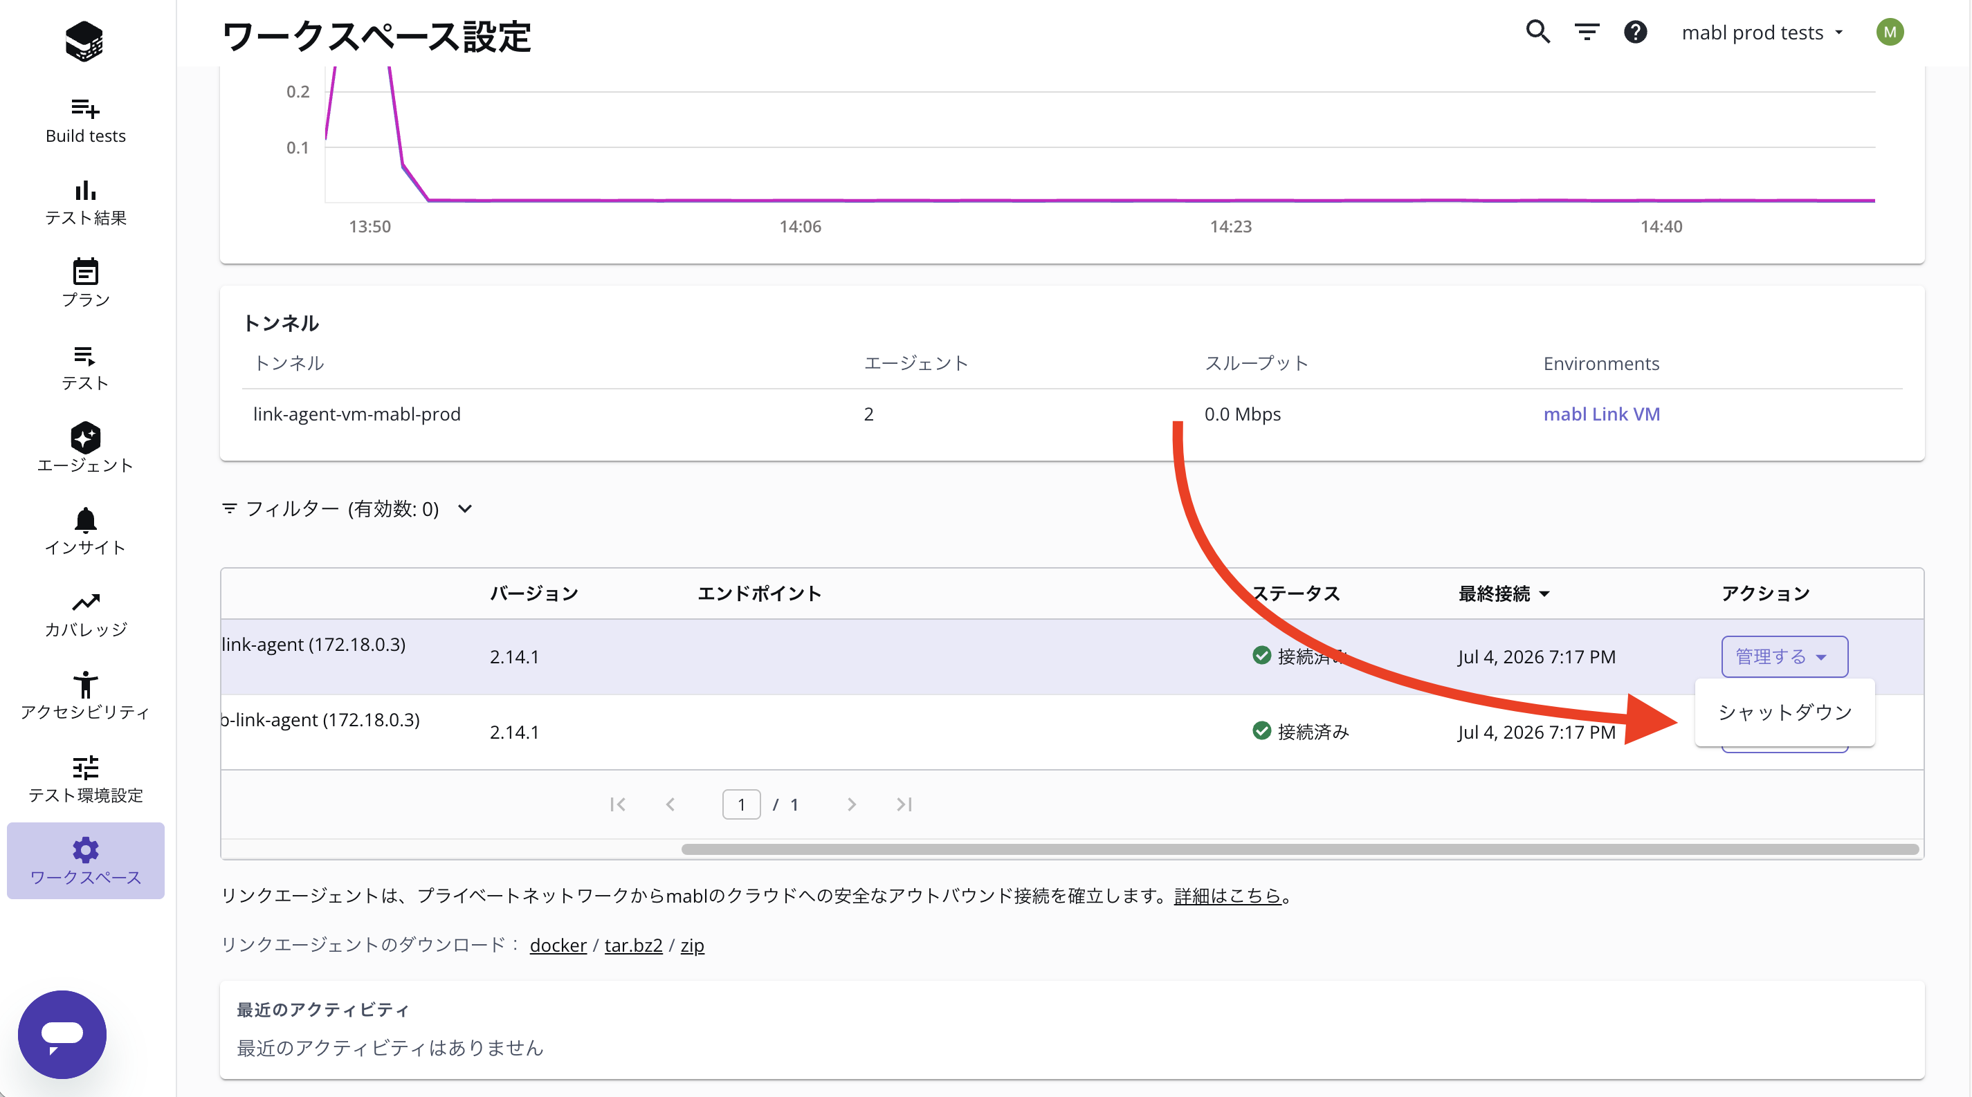Go to プラン section

(x=85, y=284)
